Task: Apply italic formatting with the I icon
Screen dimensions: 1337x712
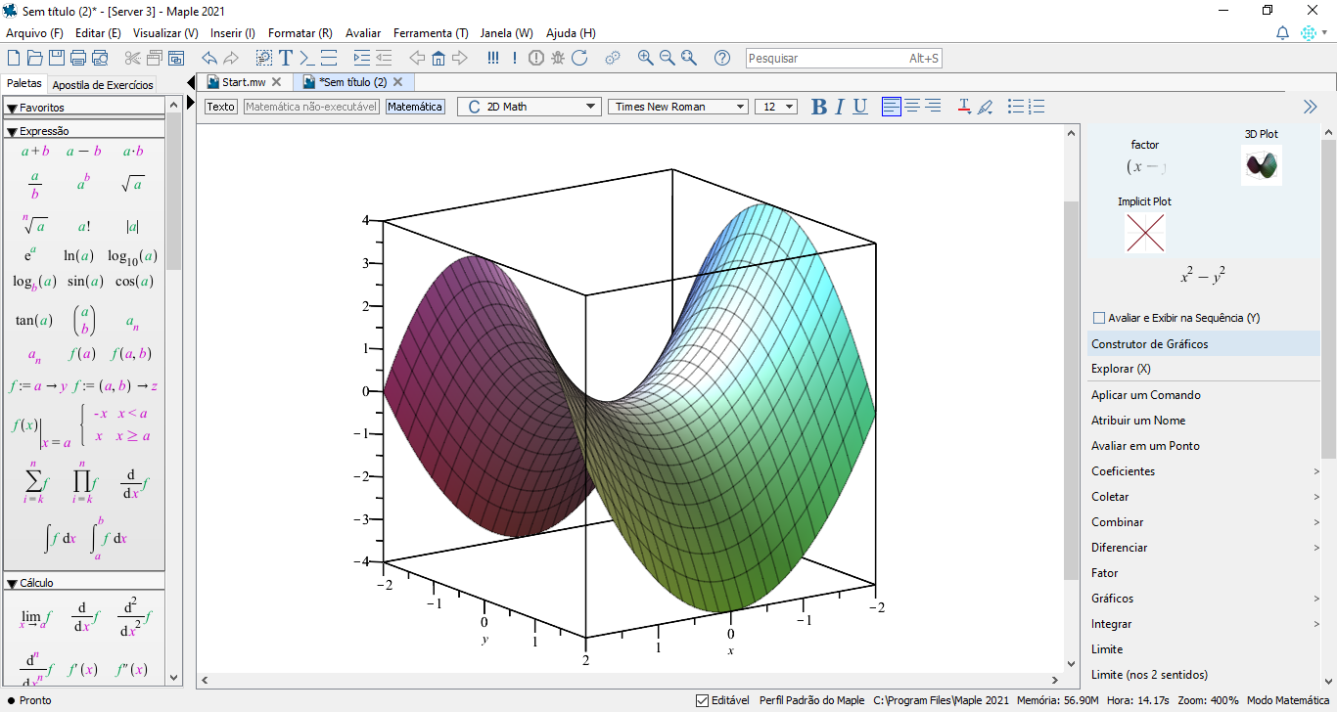Action: click(x=840, y=107)
